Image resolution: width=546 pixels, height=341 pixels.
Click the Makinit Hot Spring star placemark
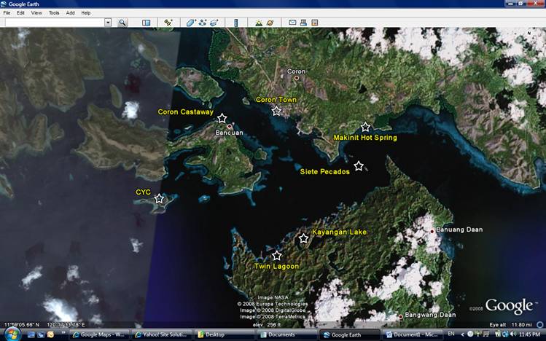[x=365, y=127]
